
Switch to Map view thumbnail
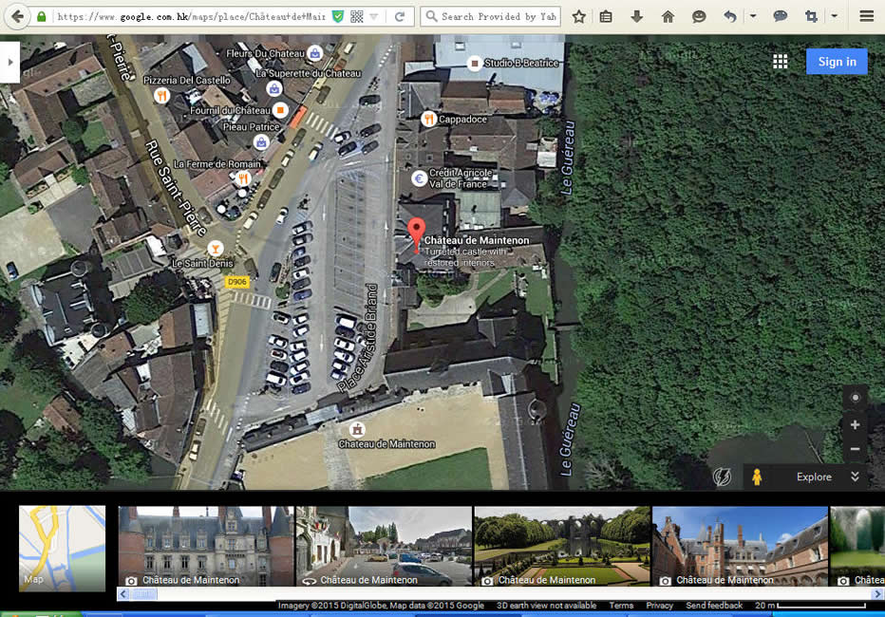(x=62, y=549)
